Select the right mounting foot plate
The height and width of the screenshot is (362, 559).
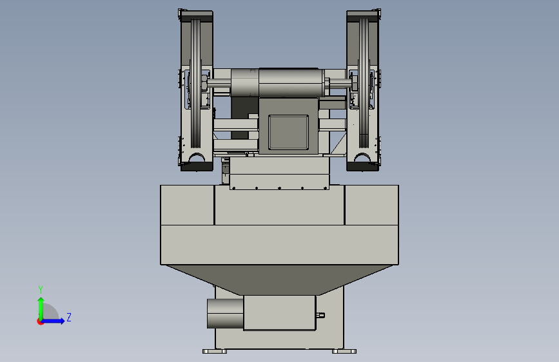[x=344, y=351]
